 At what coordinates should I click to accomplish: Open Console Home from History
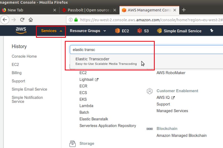click(x=24, y=56)
